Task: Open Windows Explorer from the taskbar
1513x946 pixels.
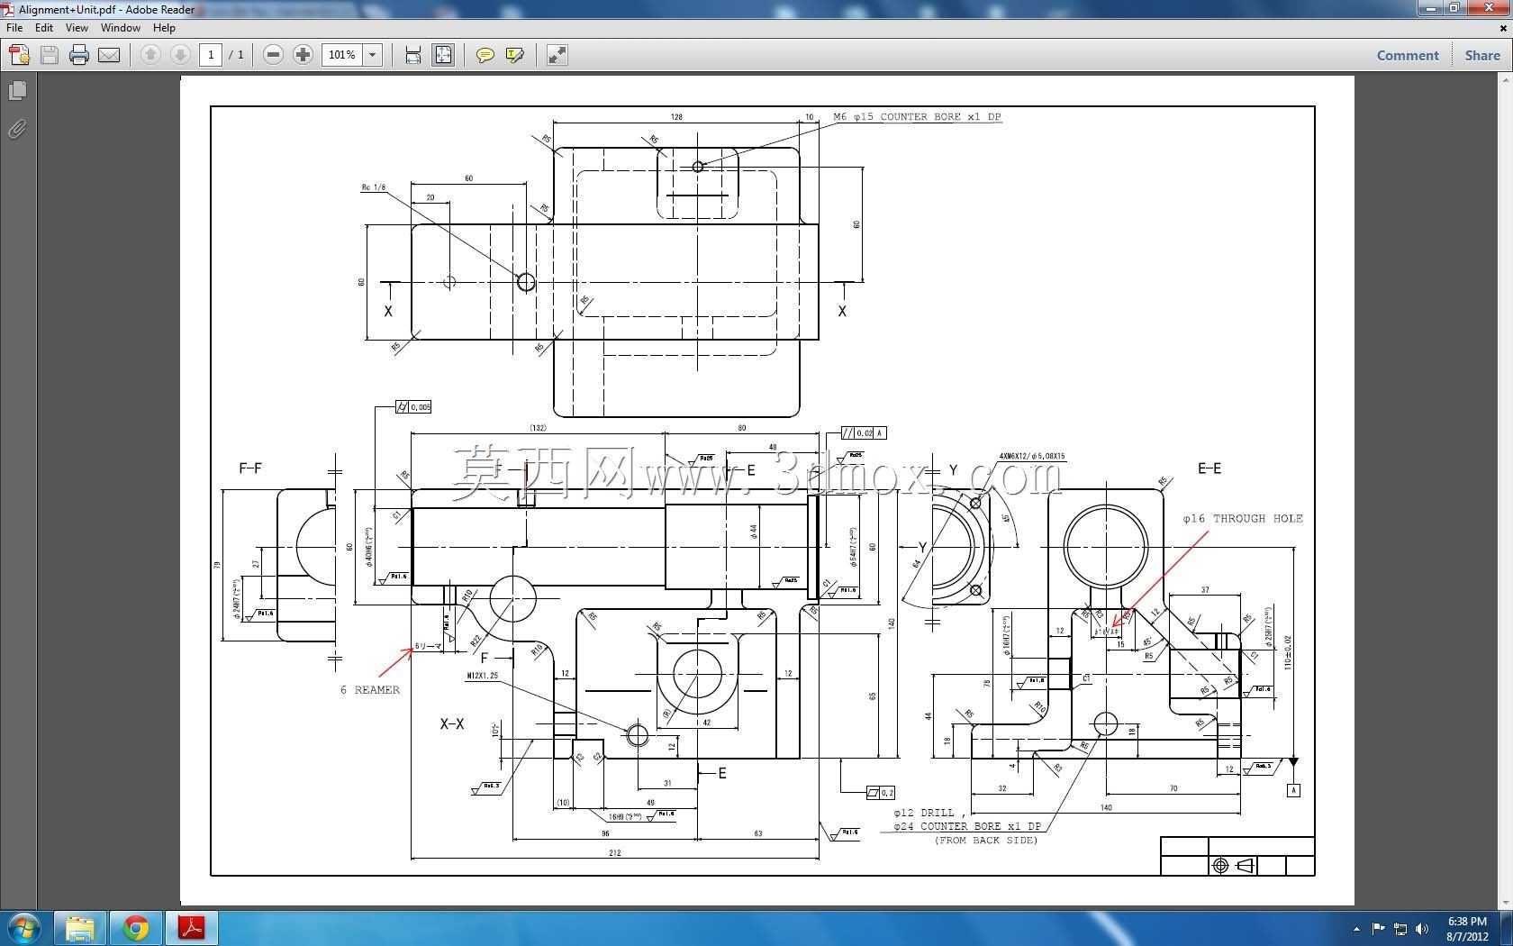Action: click(80, 928)
